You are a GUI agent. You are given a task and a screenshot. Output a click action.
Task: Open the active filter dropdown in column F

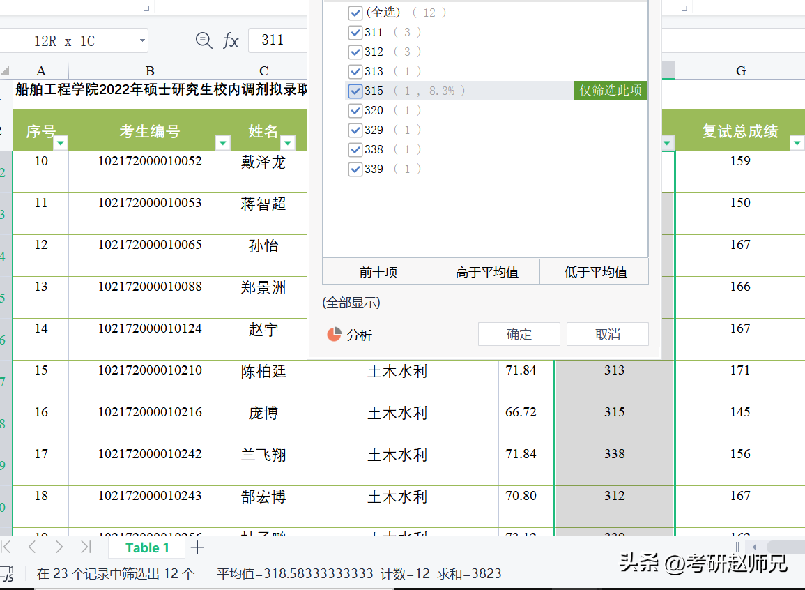pos(668,143)
